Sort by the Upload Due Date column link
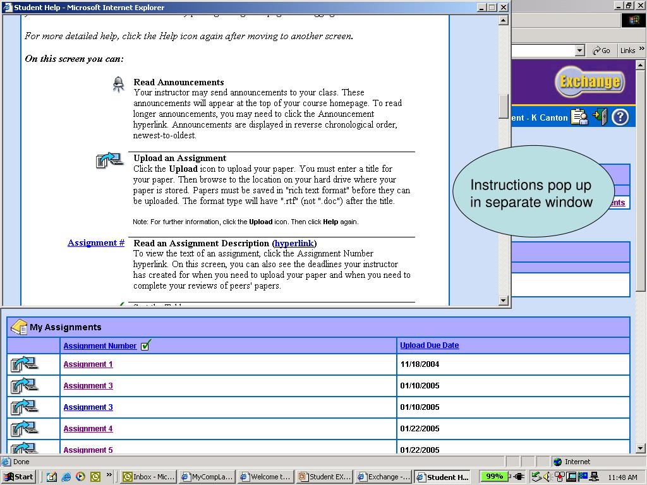The width and height of the screenshot is (647, 485). point(430,345)
